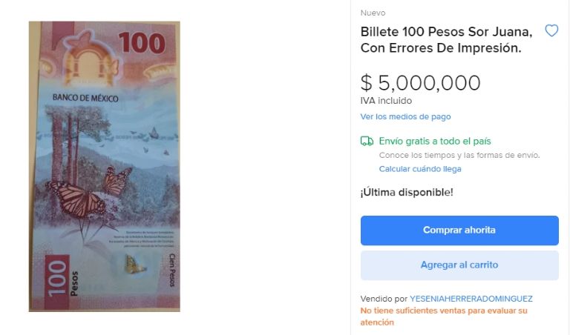Add listing to favorites with heart icon
Screen dimensions: 570x335
click(x=551, y=30)
